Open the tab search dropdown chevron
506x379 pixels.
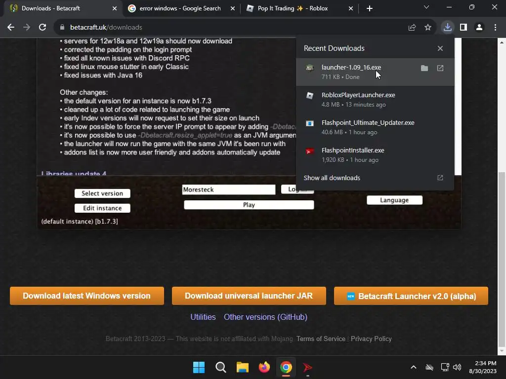426,7
